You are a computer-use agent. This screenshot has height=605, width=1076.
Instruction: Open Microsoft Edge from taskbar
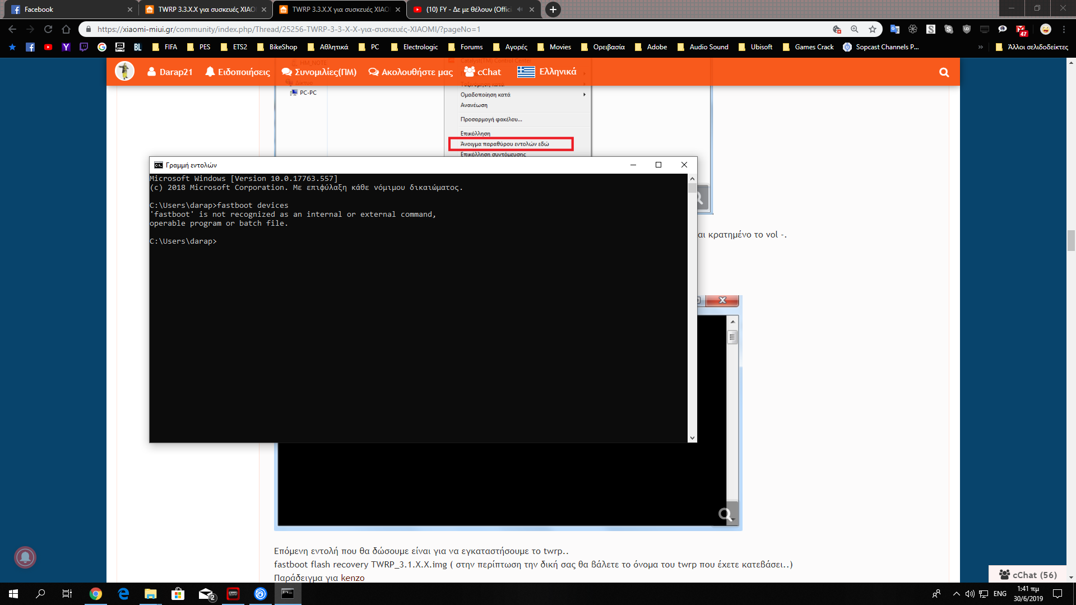coord(123,594)
